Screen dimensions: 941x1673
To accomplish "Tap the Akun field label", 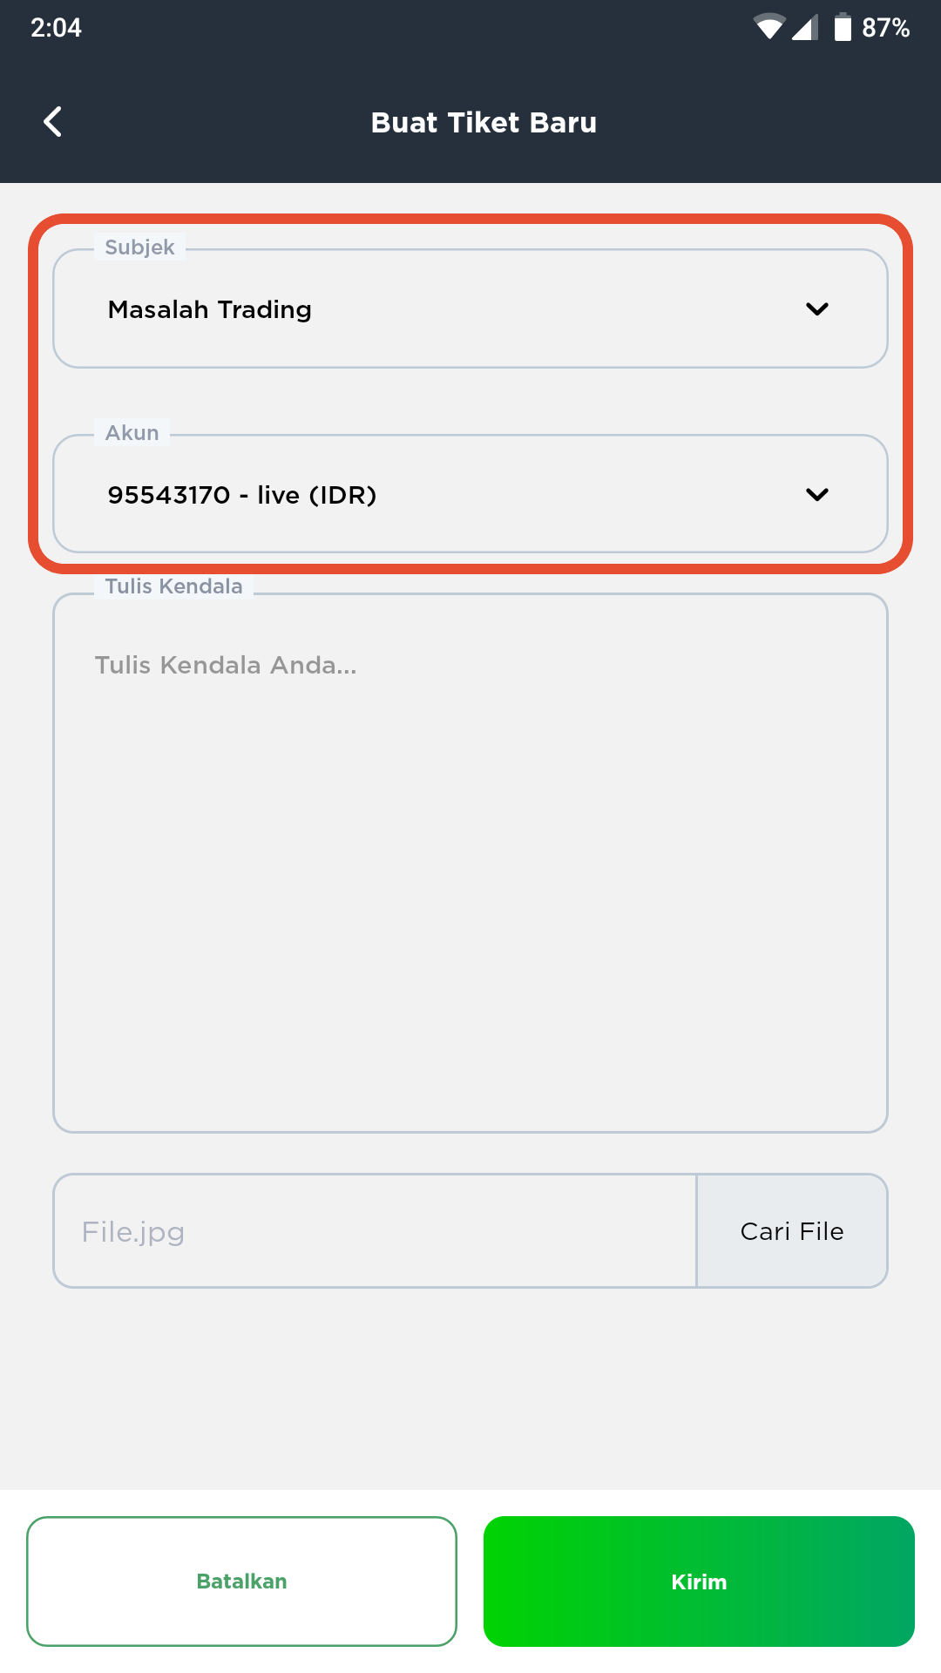I will (x=132, y=433).
